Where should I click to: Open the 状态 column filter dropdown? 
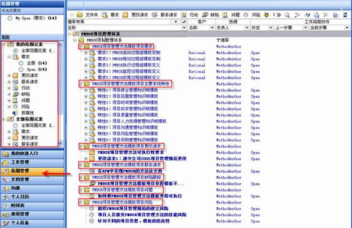click(271, 28)
